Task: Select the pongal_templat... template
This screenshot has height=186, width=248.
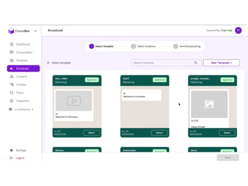Action: coord(227,133)
